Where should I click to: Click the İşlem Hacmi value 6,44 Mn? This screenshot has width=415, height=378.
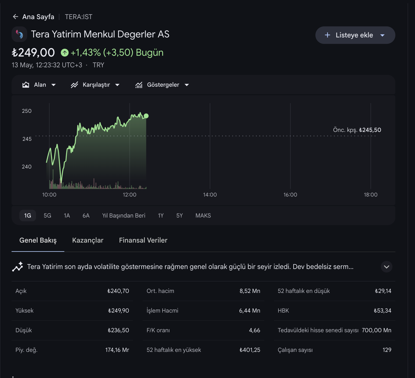(x=250, y=311)
